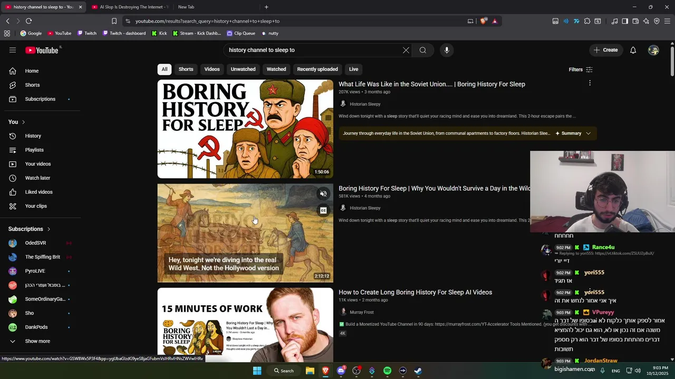Open Brave Wallet icon
675x379 pixels.
635,21
